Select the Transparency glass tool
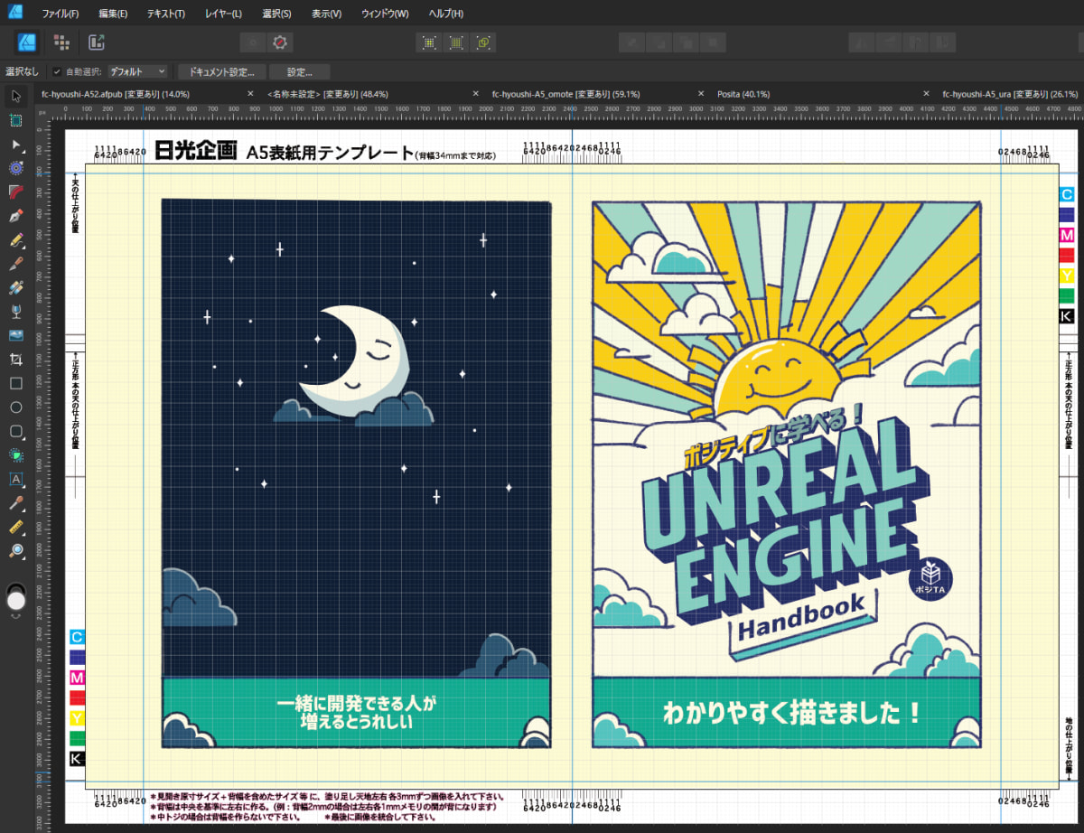Screen dimensions: 1084x833 pyautogui.click(x=15, y=312)
